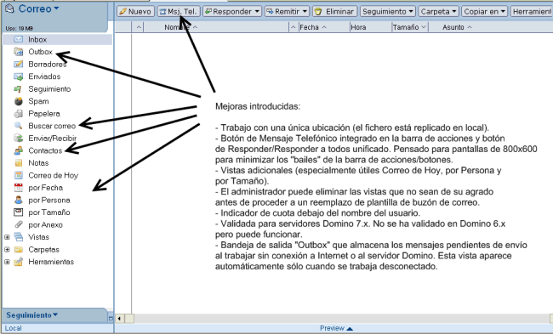This screenshot has width=553, height=334.
Task: Open the por Fecha calendar view
Action: coord(45,188)
